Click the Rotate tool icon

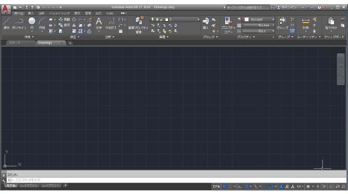[74, 20]
